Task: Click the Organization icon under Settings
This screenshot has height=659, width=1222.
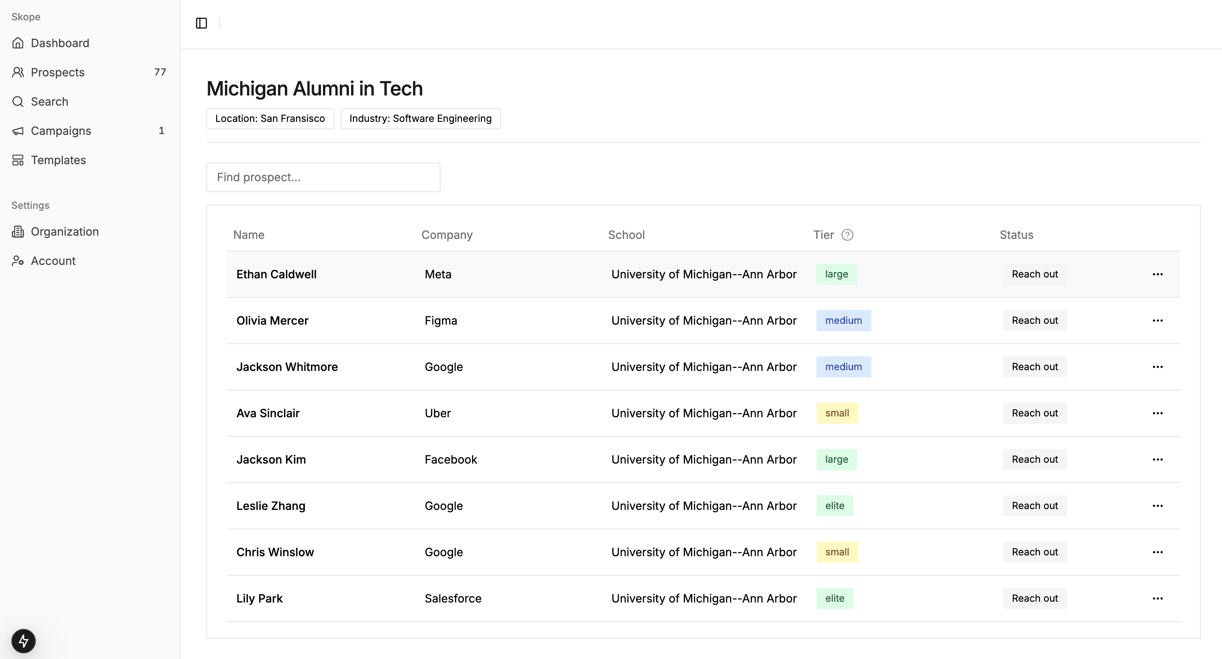Action: [18, 231]
